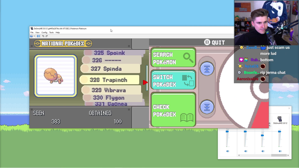Viewport: 299px width, 168px height.
Task: Click the Aeronixable chat username
Action: click(x=248, y=79)
